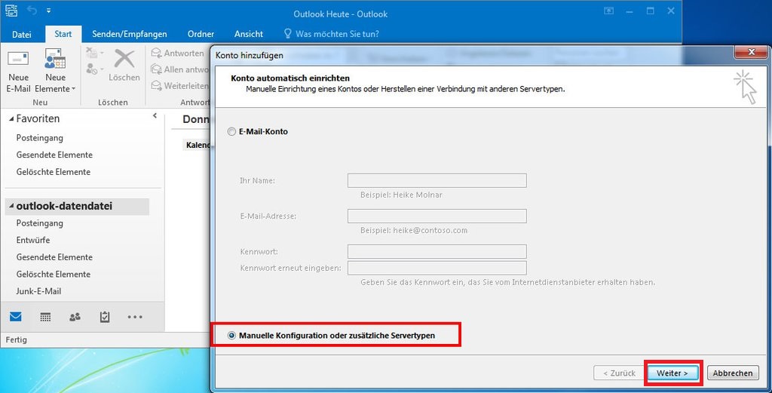The height and width of the screenshot is (393, 772).
Task: Open more navigation options (three dots)
Action: (x=135, y=317)
